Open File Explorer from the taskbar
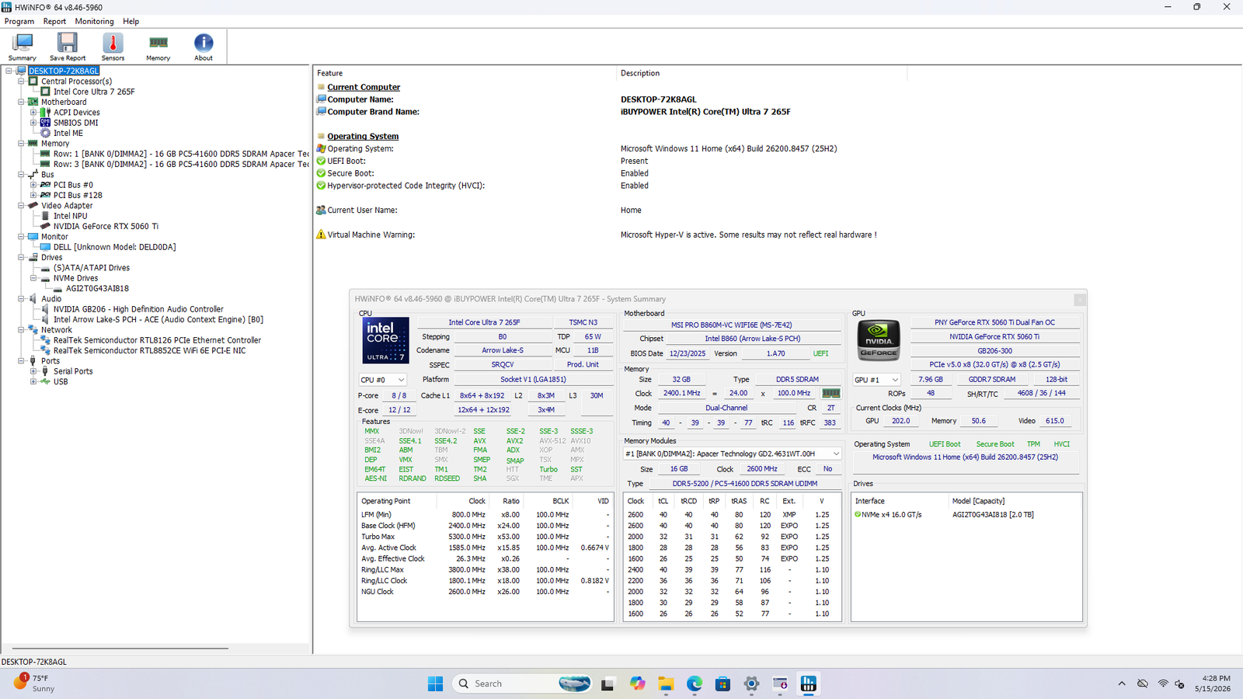Viewport: 1243px width, 699px height. pyautogui.click(x=666, y=683)
